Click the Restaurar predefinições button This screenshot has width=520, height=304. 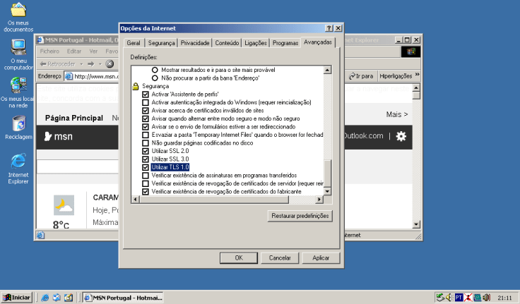point(300,215)
